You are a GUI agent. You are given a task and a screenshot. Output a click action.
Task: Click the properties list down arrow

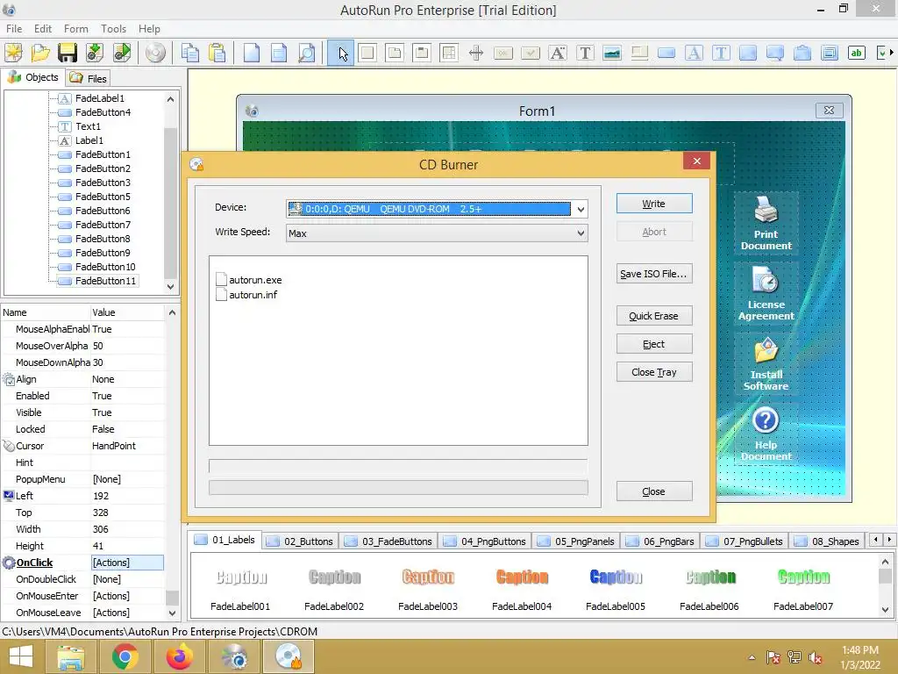(x=172, y=613)
